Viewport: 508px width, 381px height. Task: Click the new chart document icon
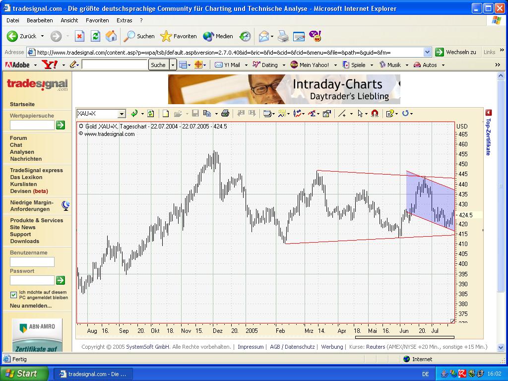tap(166, 114)
